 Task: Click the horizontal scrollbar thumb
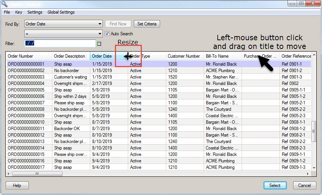pyautogui.click(x=37, y=174)
